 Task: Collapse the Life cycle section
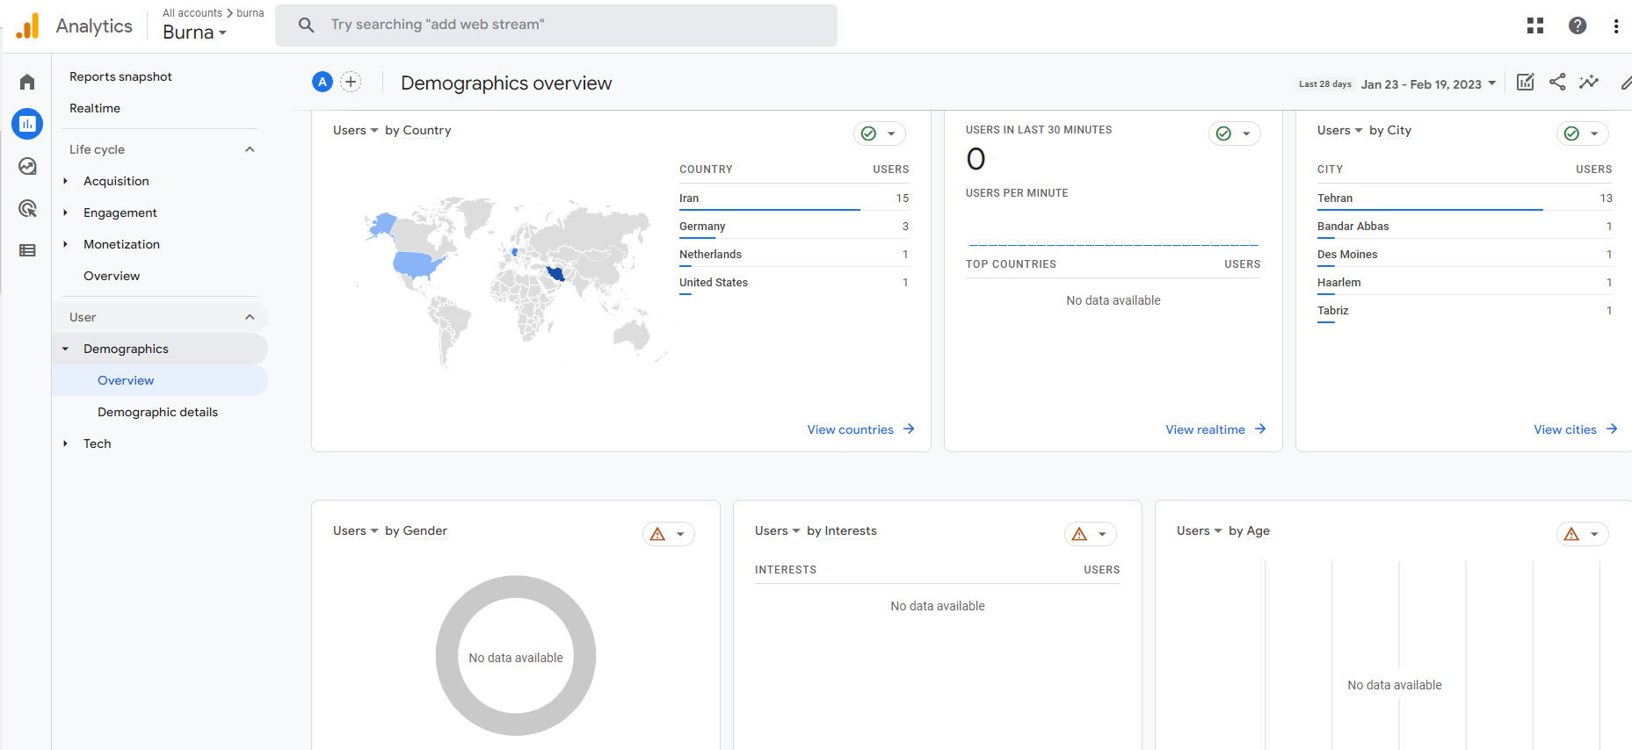pyautogui.click(x=250, y=149)
